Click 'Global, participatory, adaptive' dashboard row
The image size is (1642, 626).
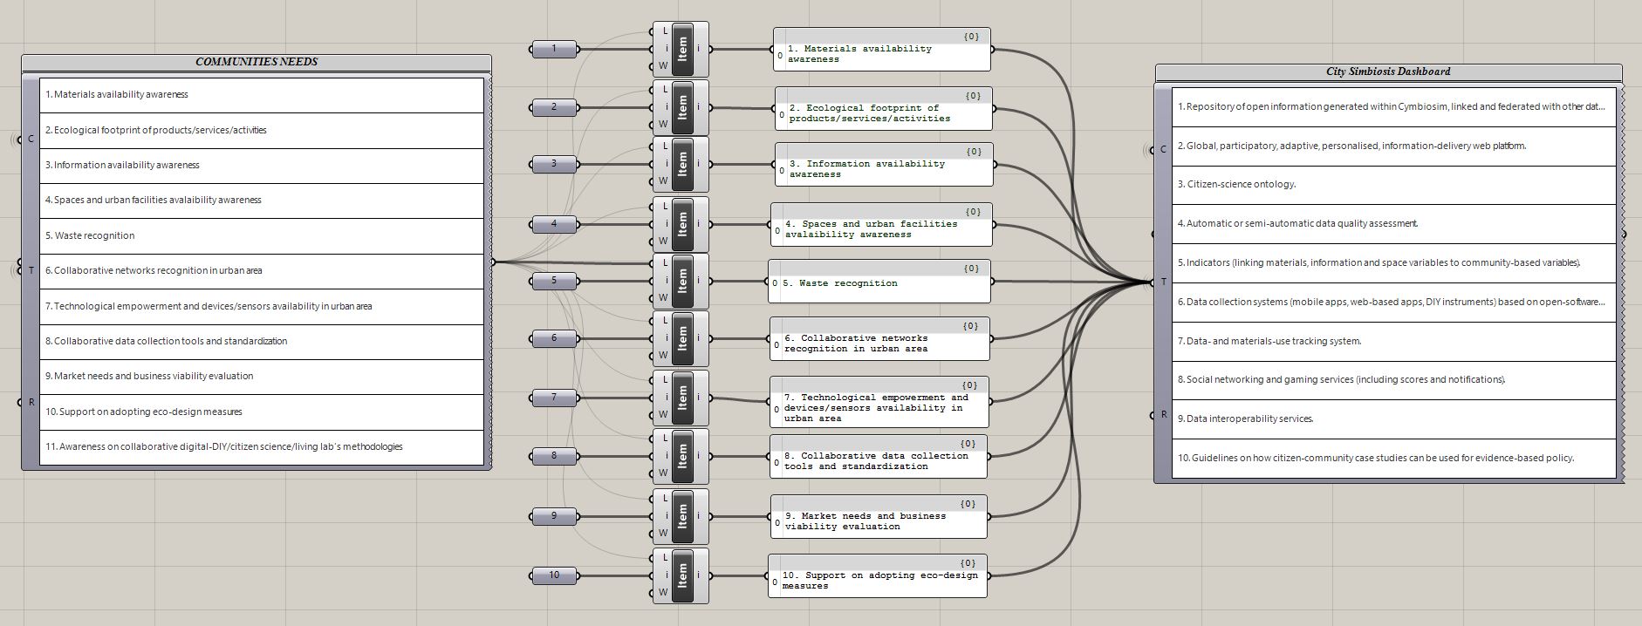(1394, 146)
